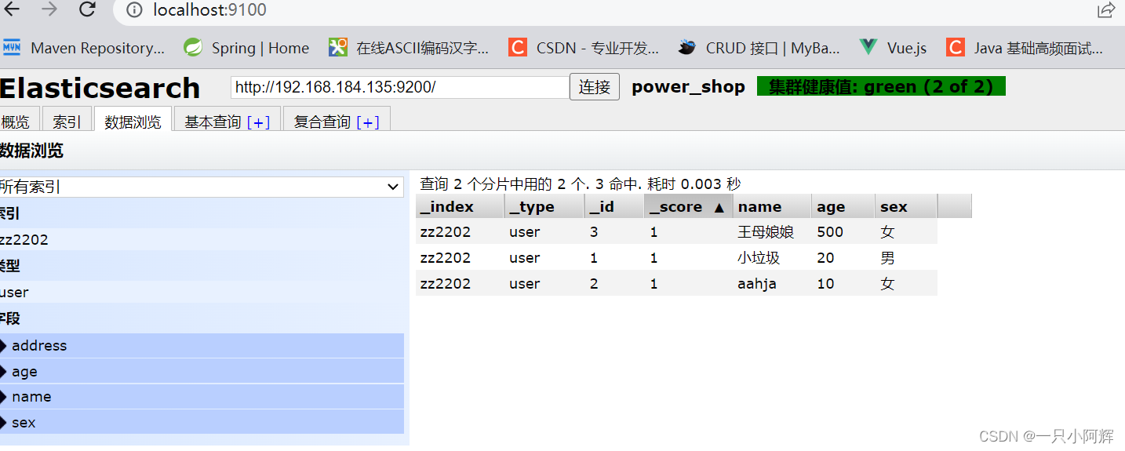The height and width of the screenshot is (451, 1125).
Task: Click the browser forward arrow
Action: (x=49, y=9)
